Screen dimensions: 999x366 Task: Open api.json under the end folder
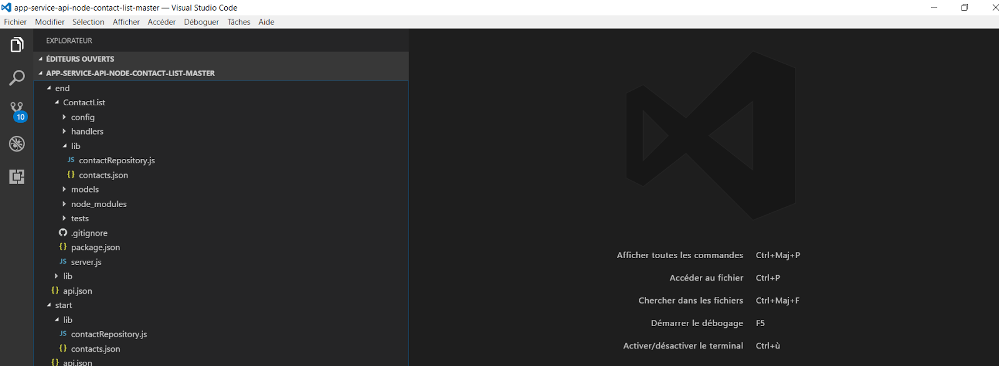77,291
